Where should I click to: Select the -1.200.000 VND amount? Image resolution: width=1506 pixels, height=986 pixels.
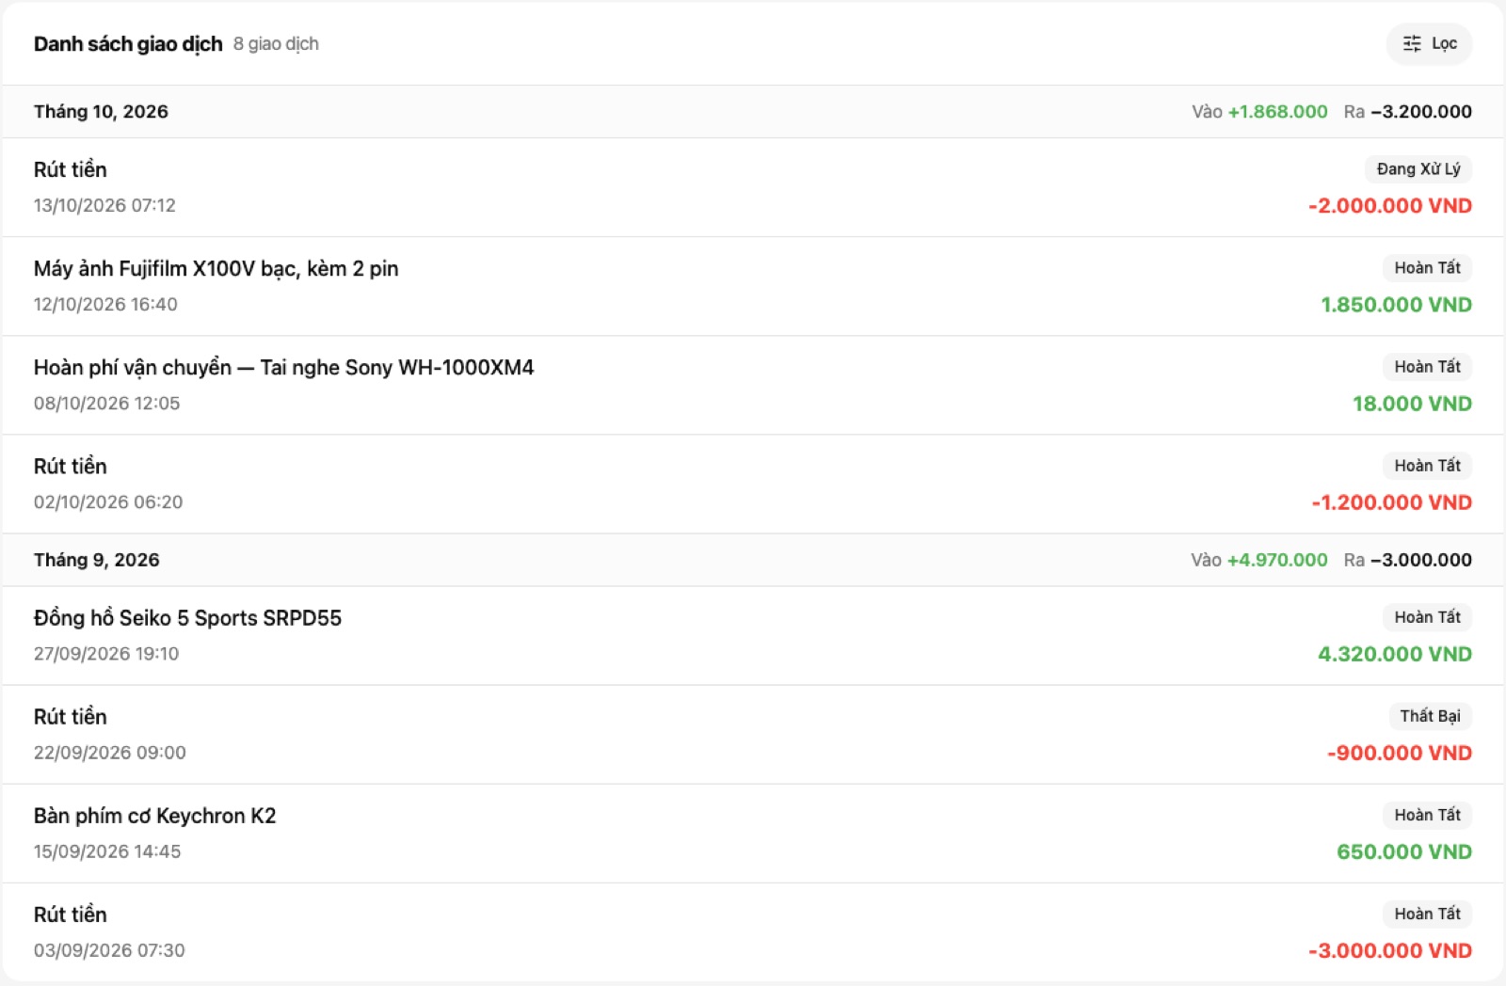point(1391,502)
